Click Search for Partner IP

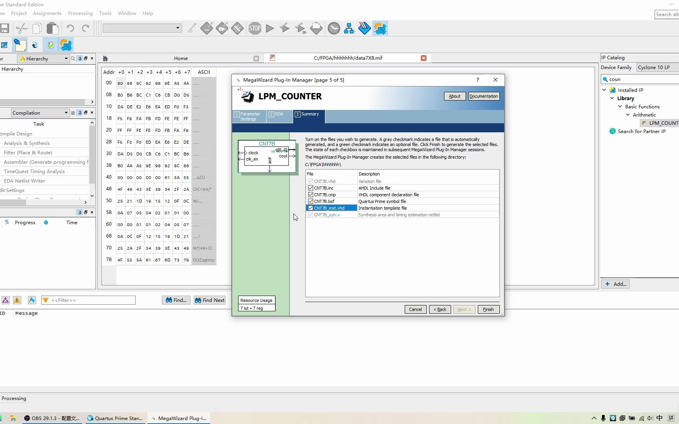click(642, 131)
